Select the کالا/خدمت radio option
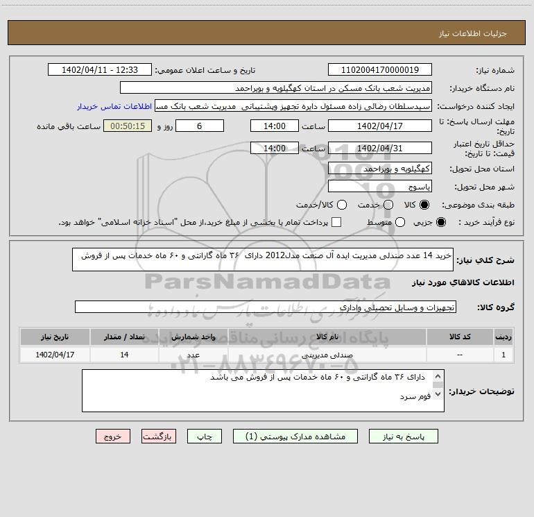Image resolution: width=534 pixels, height=517 pixels. (x=342, y=205)
